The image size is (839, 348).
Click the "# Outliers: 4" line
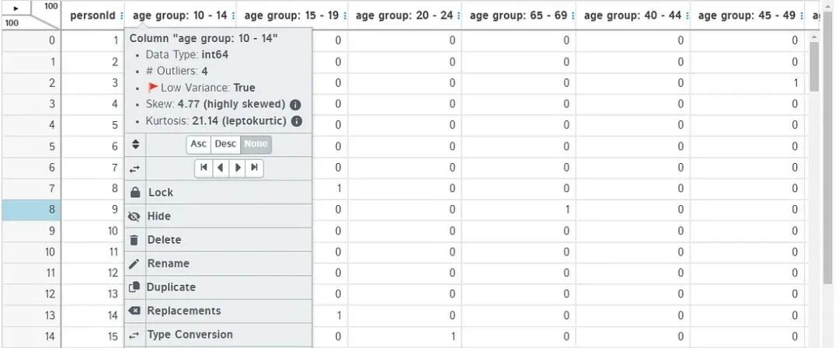tap(176, 71)
